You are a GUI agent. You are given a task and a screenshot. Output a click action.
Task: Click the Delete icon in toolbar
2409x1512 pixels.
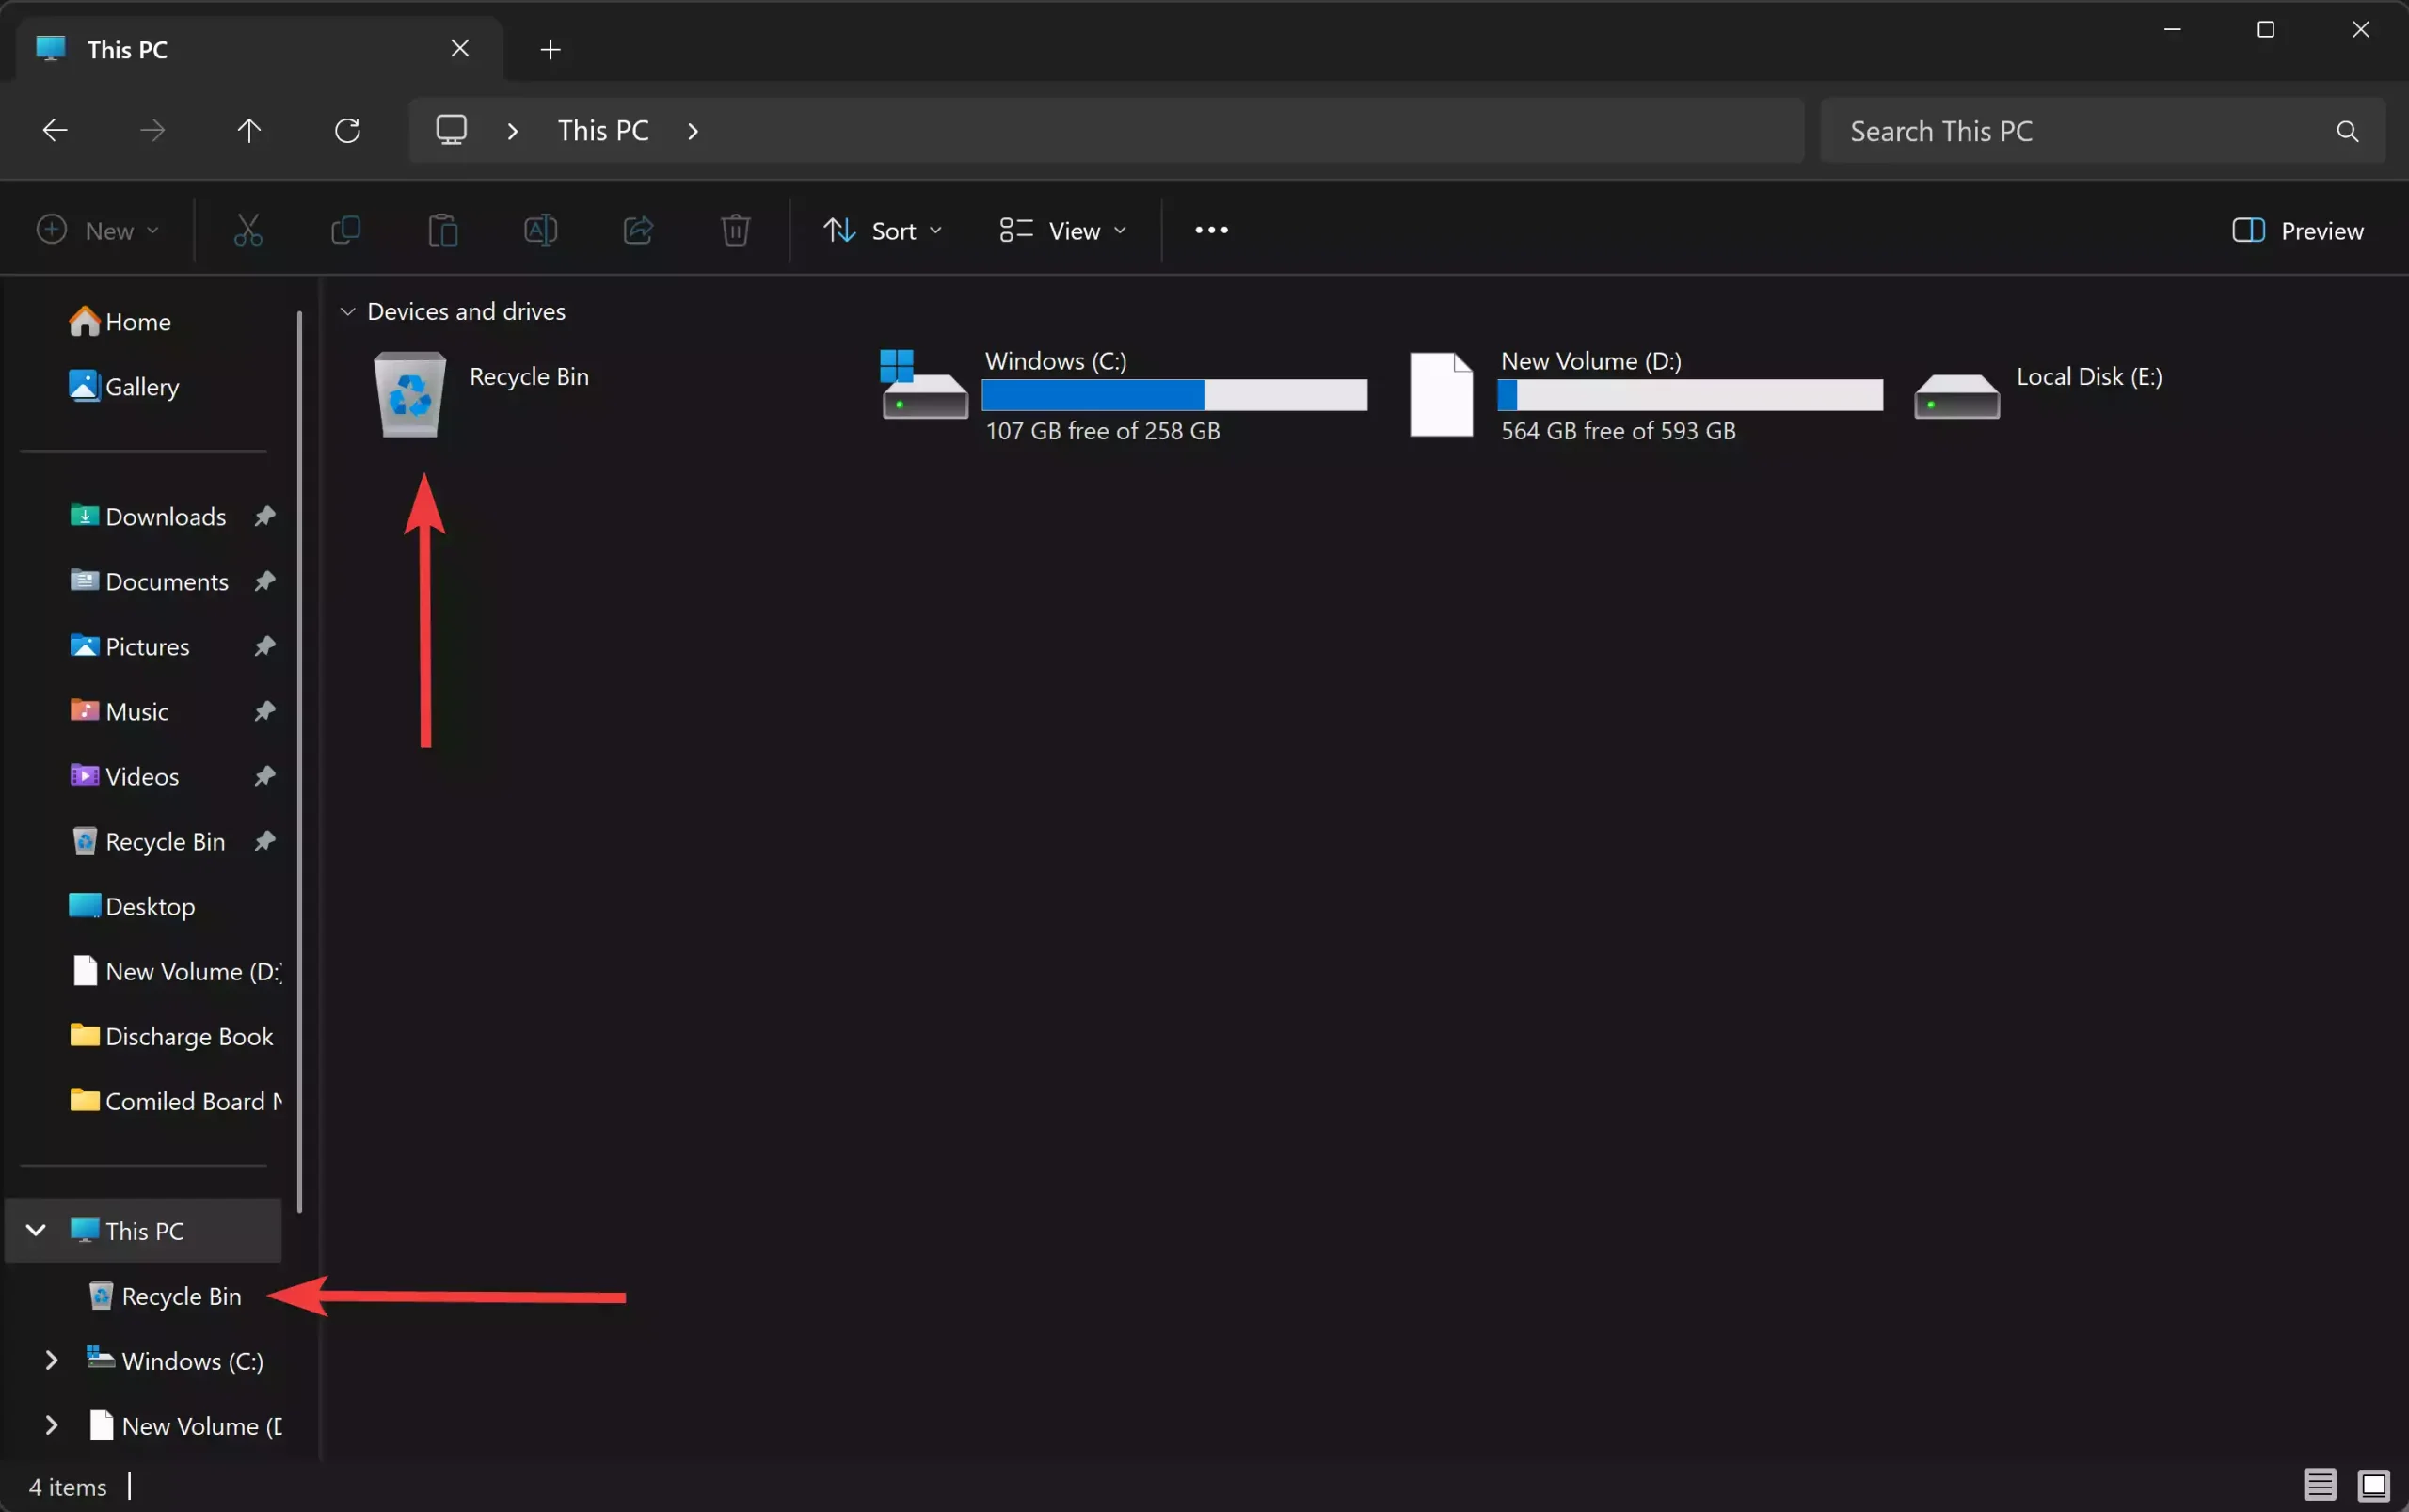[x=735, y=230]
